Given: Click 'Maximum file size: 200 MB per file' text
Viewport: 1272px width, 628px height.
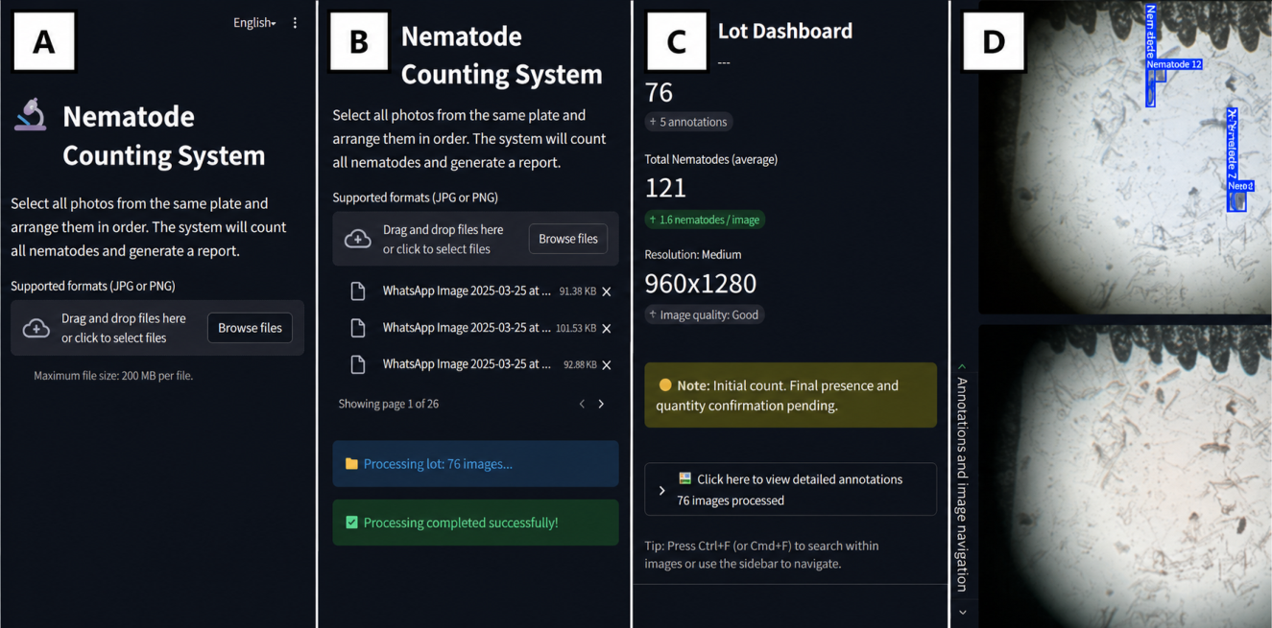Looking at the screenshot, I should pyautogui.click(x=113, y=376).
